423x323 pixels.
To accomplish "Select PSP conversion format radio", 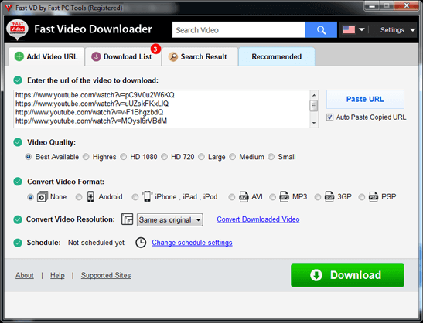I will (361, 197).
